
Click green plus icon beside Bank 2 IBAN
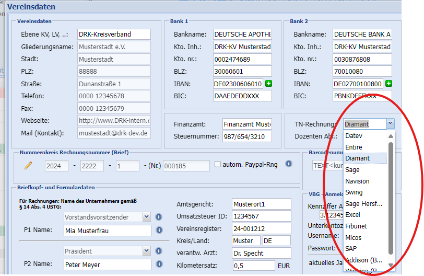point(388,84)
